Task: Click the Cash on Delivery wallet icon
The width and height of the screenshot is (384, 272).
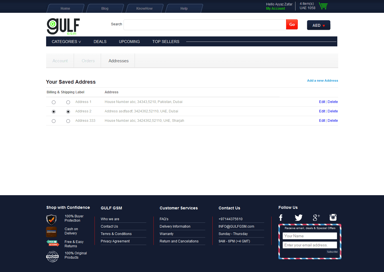Action: pyautogui.click(x=52, y=232)
